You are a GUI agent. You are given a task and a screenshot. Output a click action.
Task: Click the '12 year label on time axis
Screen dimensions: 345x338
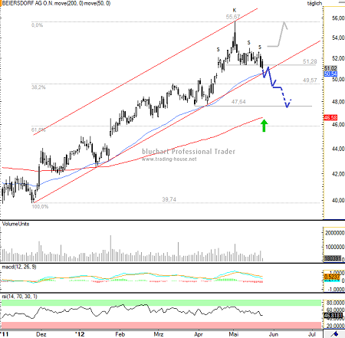pos(80,334)
